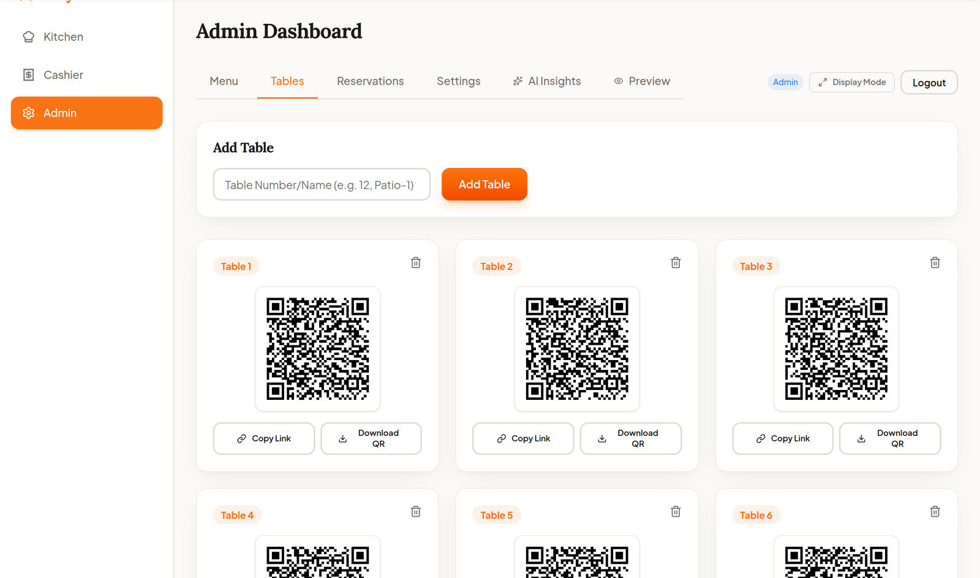Click the Table 2 QR code image
Image resolution: width=980 pixels, height=578 pixels.
(x=577, y=349)
